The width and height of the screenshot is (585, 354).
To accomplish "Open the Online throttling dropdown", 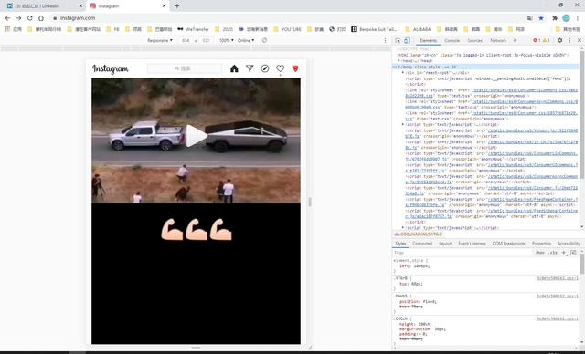I will [246, 40].
